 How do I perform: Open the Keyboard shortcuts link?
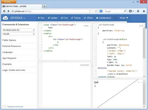[15, 107]
